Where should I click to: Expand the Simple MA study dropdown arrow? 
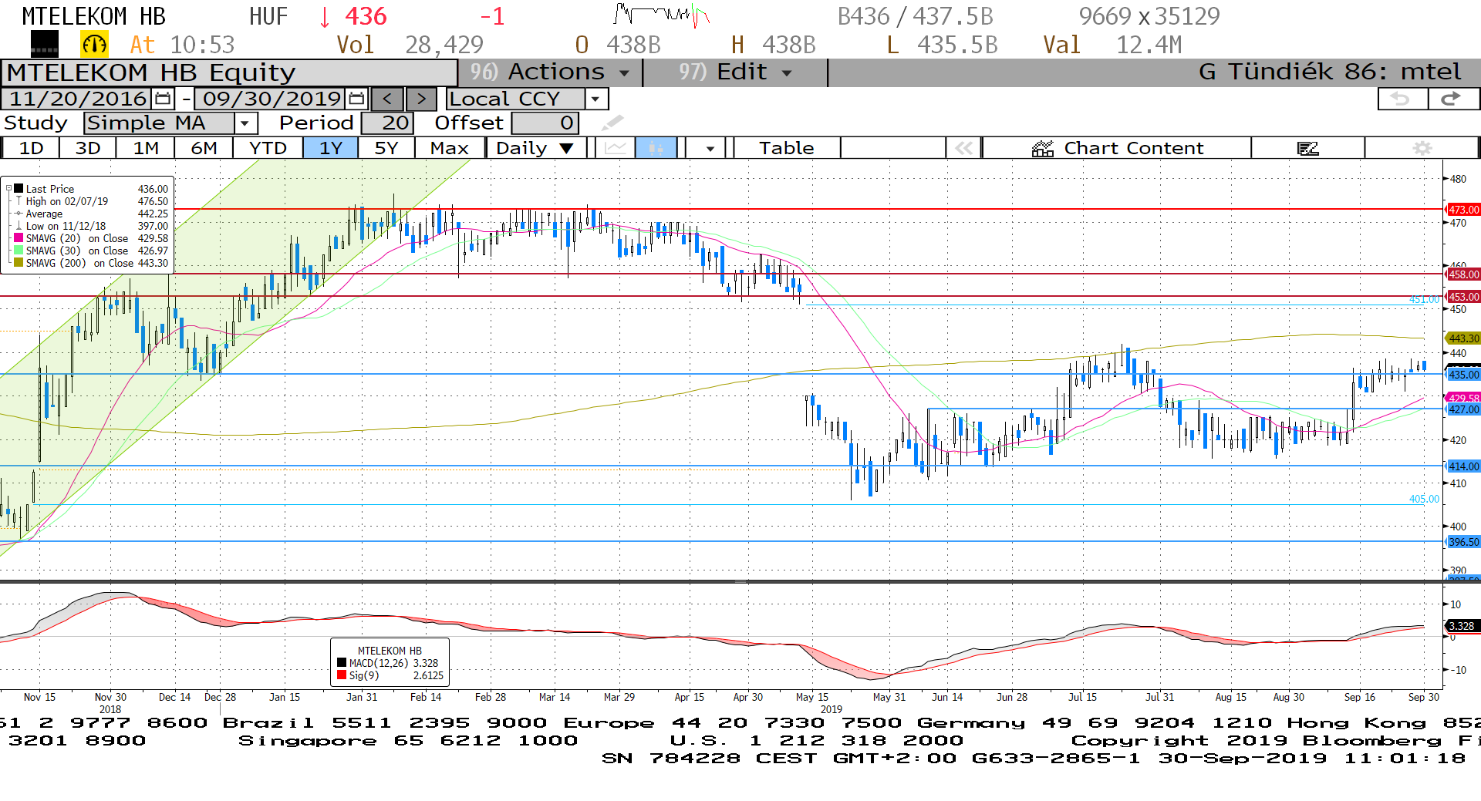tap(245, 123)
